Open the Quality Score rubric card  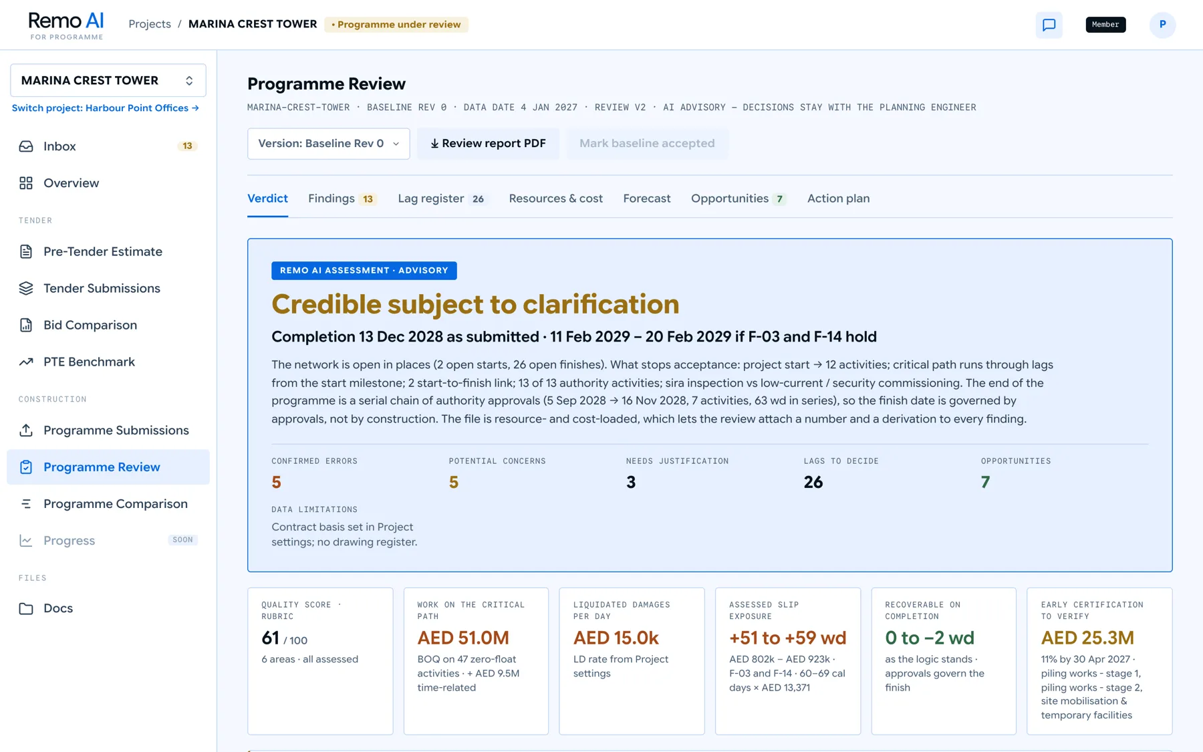(320, 661)
